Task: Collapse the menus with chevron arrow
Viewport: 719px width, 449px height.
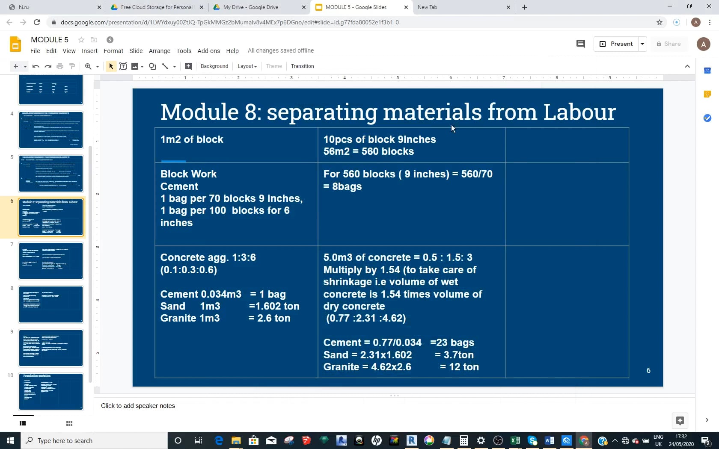Action: [x=687, y=66]
